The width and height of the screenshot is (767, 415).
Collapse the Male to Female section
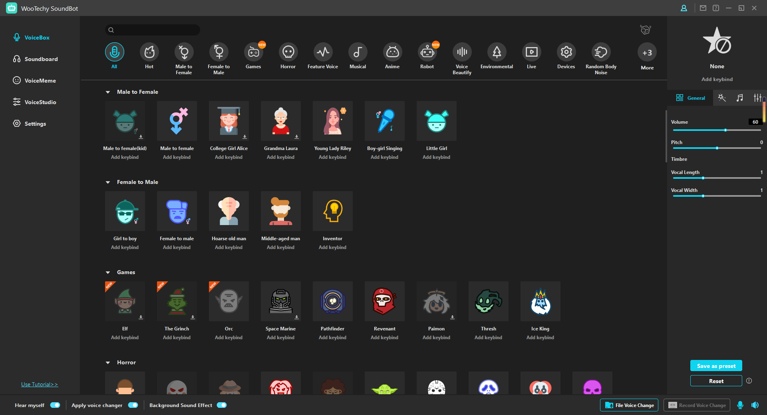(x=108, y=92)
